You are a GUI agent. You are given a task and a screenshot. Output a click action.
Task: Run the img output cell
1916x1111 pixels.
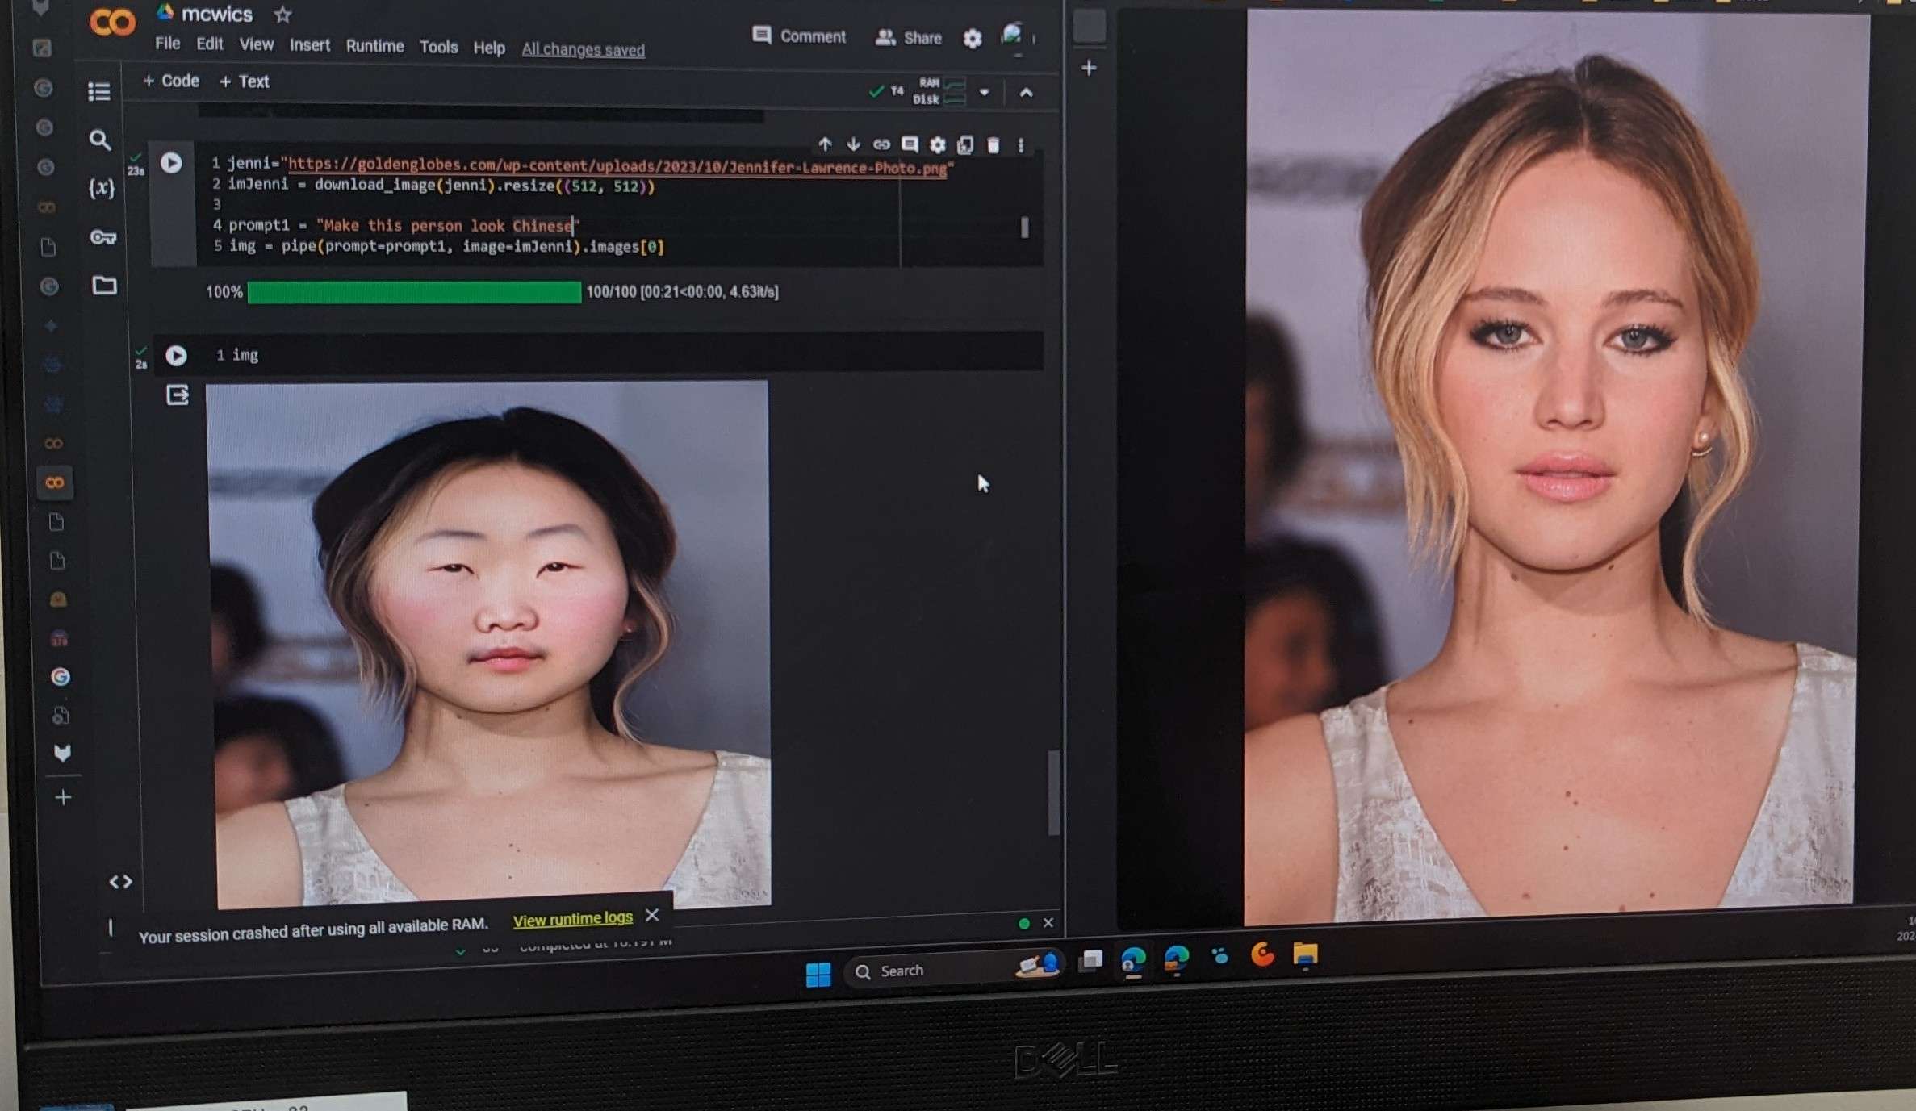[x=176, y=356]
